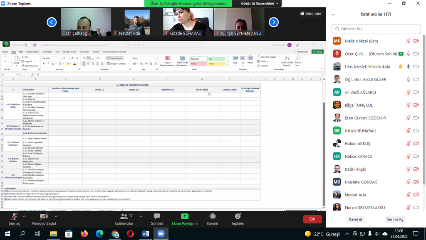Toggle Melis Köksal's muted mic icon
426x240 pixels.
pyautogui.click(x=409, y=41)
